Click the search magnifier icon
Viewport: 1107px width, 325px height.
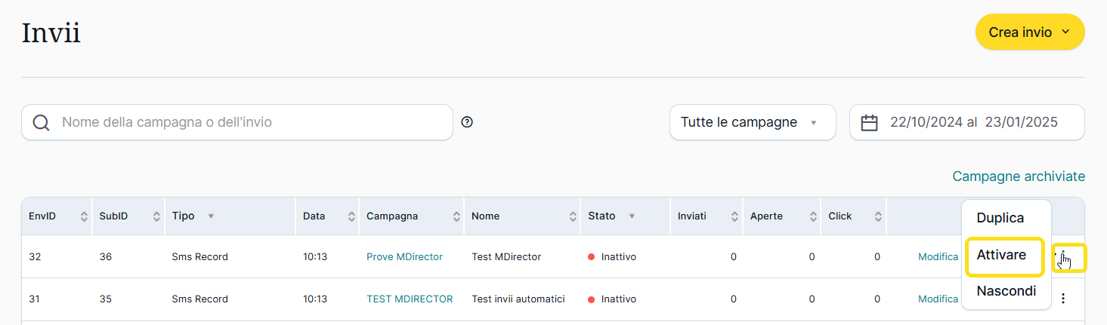(41, 123)
